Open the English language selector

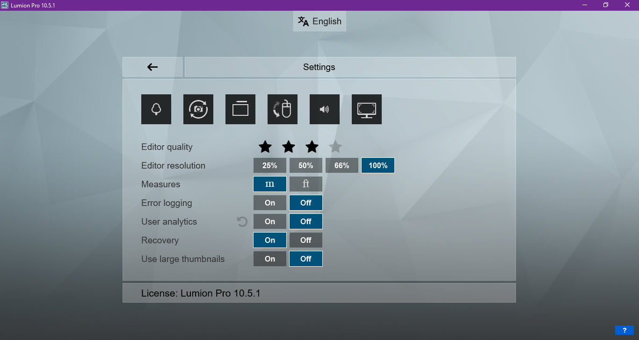pyautogui.click(x=319, y=21)
